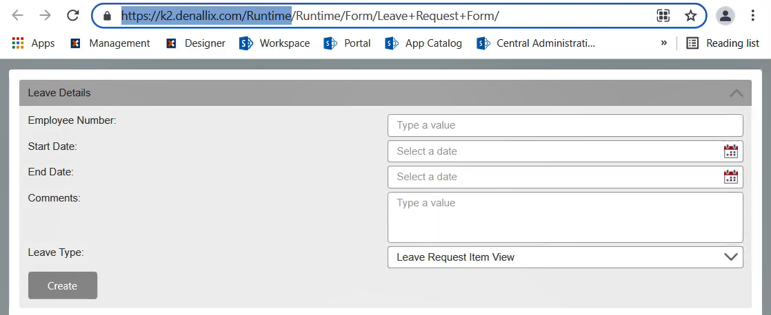The width and height of the screenshot is (771, 315).
Task: Click the QR code icon in address bar
Action: (x=663, y=15)
